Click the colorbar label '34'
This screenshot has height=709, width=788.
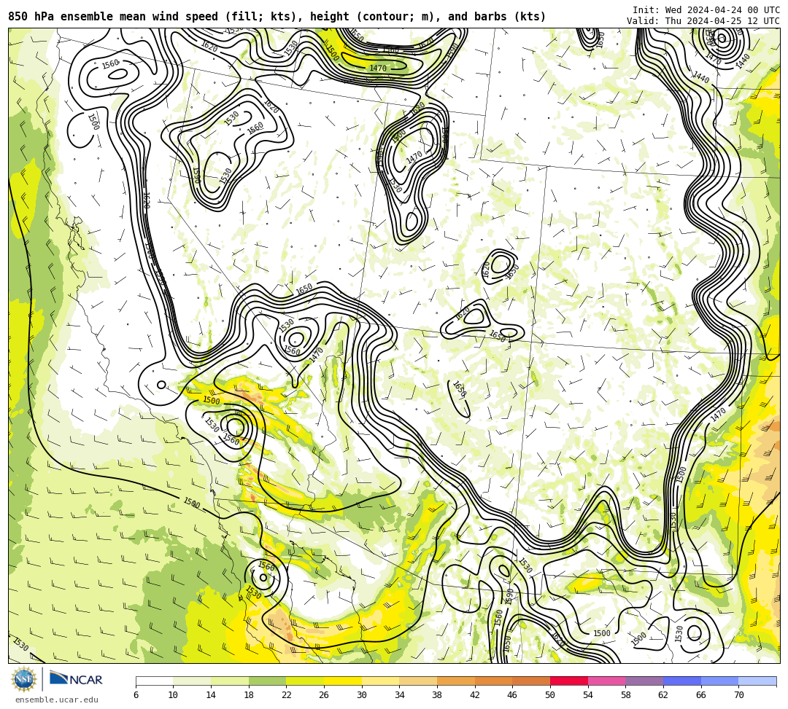click(400, 695)
